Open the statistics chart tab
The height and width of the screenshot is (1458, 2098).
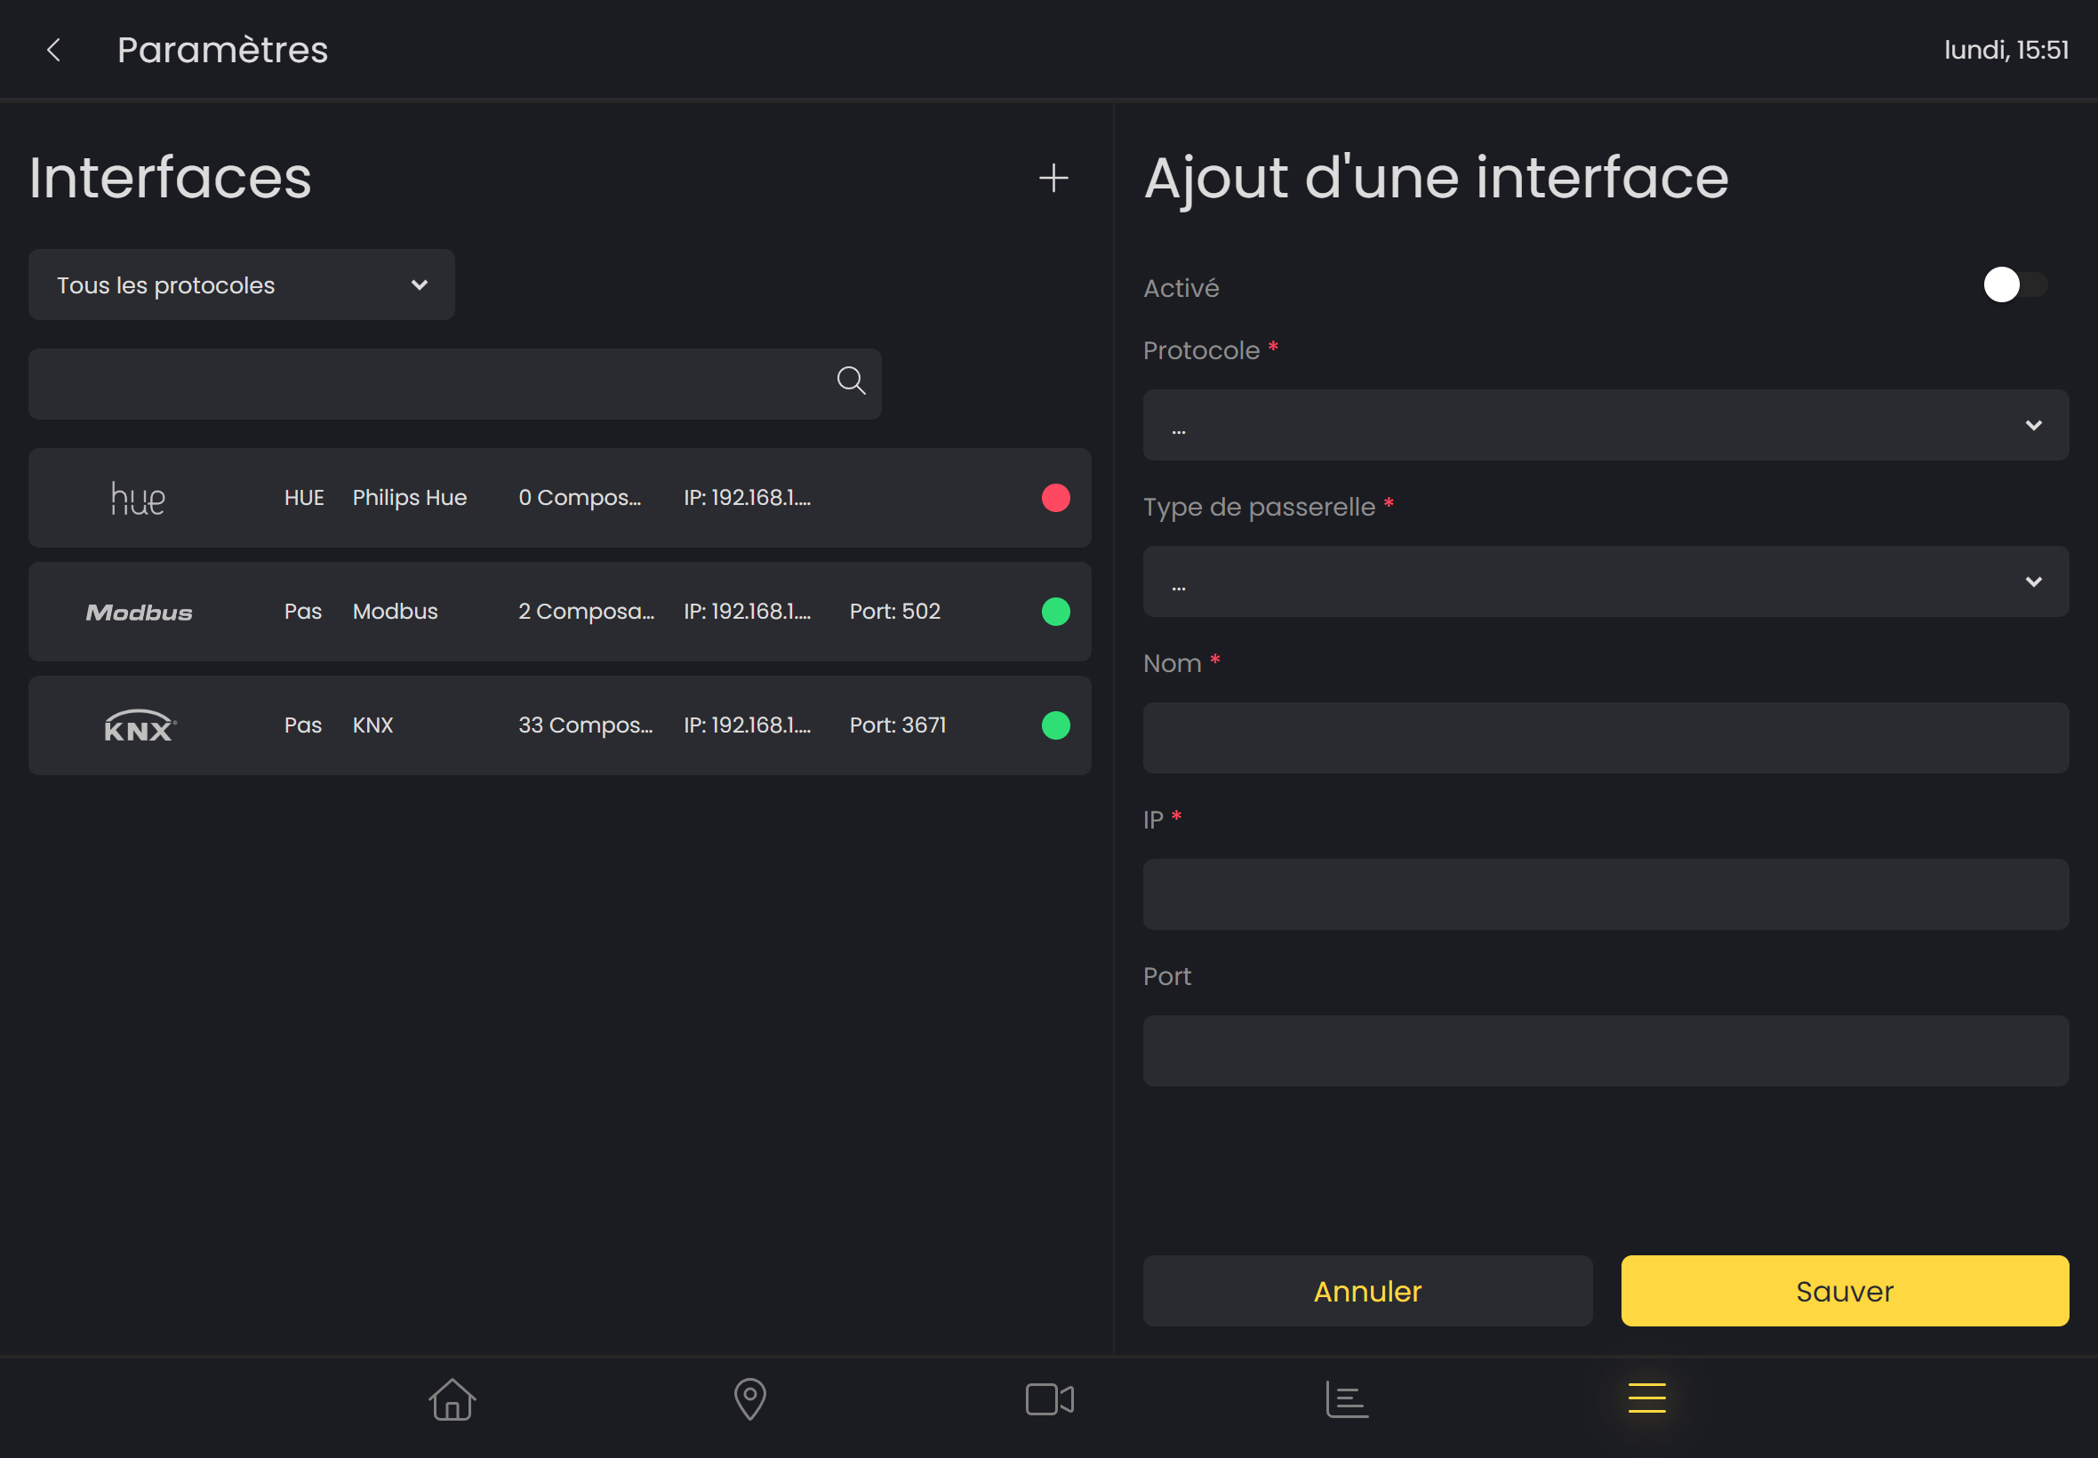pyautogui.click(x=1346, y=1398)
